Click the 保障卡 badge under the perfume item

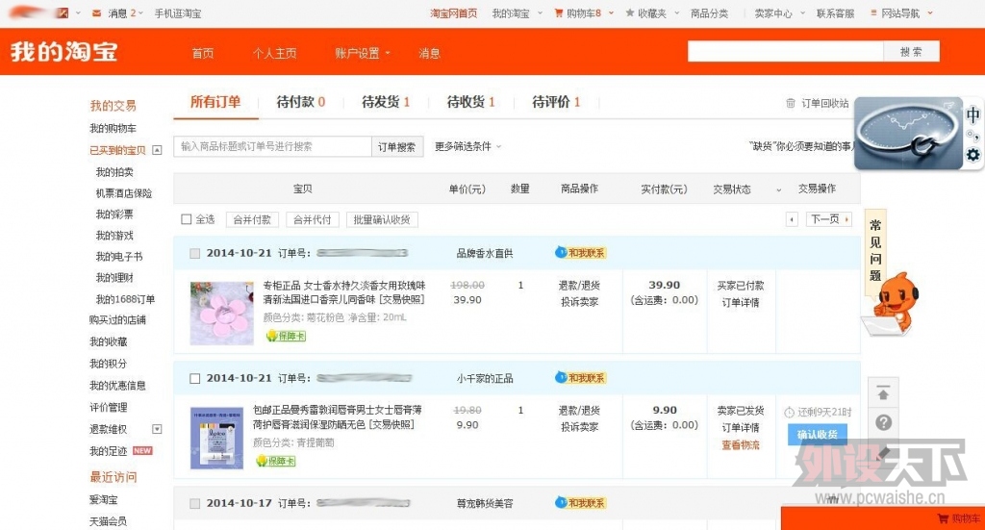point(286,336)
